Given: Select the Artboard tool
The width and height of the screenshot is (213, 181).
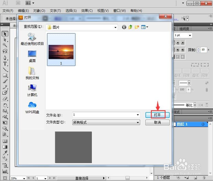Looking at the screenshot, I should 5,178.
